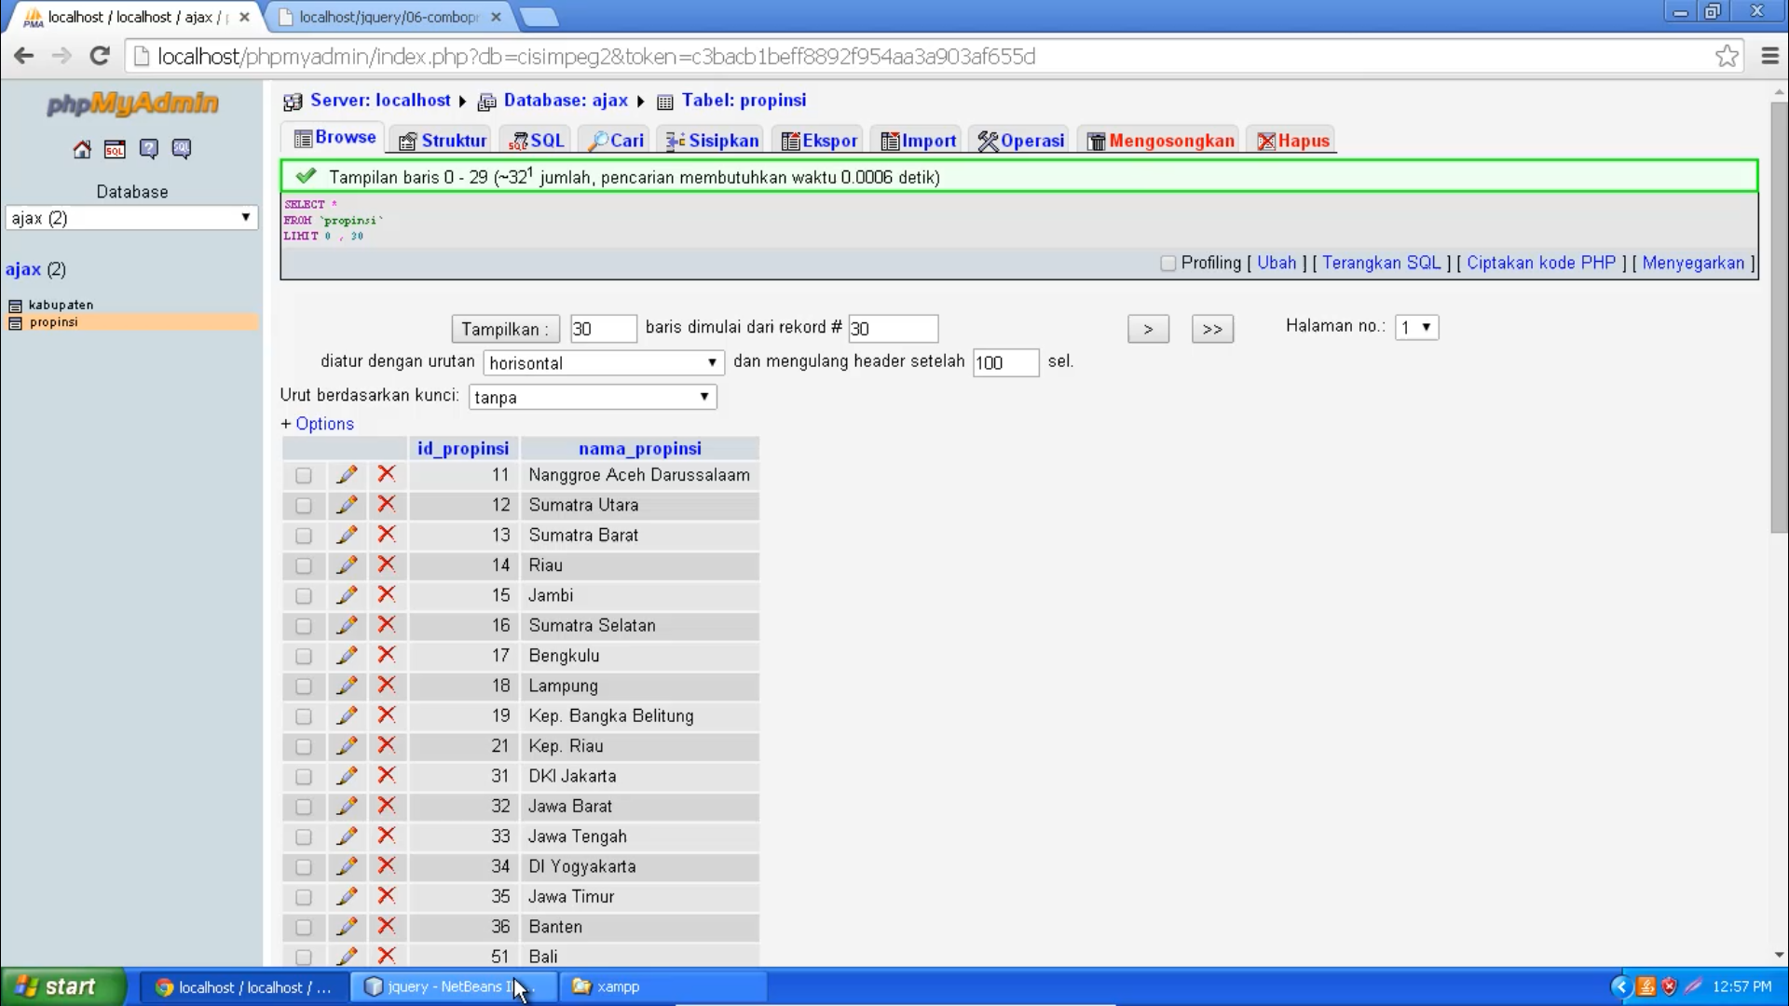Image resolution: width=1789 pixels, height=1006 pixels.
Task: Edit the Riau row with the pencil icon
Action: 347,565
